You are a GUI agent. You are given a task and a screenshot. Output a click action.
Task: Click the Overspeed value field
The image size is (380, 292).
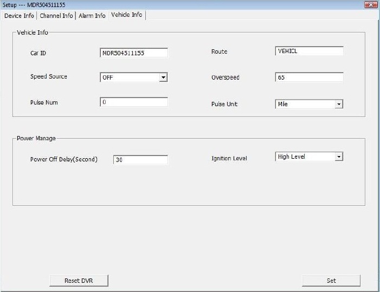(309, 77)
